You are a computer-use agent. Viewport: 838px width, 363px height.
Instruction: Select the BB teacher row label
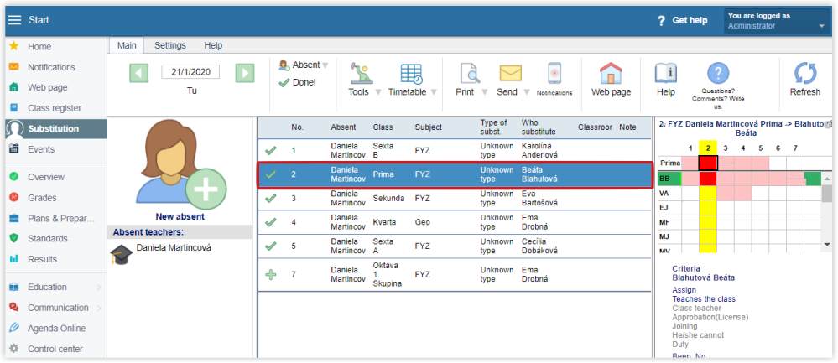point(669,179)
